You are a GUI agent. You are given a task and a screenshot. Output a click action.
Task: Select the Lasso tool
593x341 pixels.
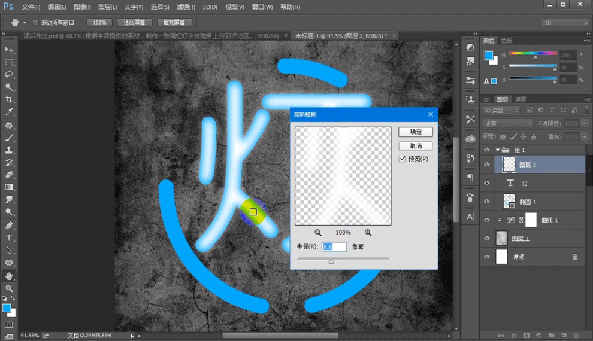point(9,75)
